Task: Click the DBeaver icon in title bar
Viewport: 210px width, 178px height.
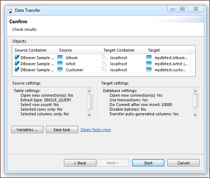Action: 10,10
